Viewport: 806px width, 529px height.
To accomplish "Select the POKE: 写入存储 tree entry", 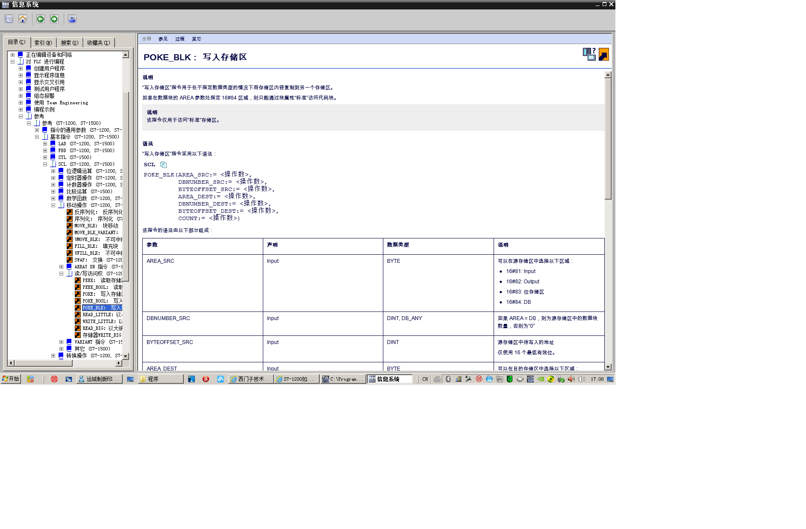I will [x=102, y=294].
